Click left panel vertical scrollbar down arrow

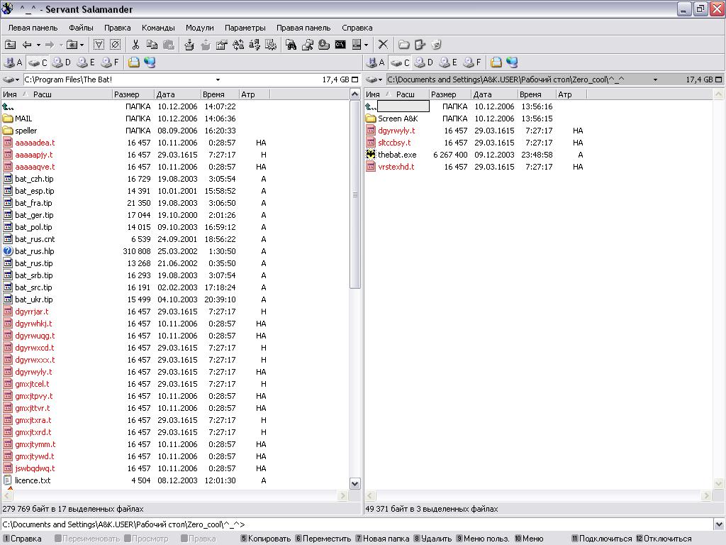[x=355, y=484]
